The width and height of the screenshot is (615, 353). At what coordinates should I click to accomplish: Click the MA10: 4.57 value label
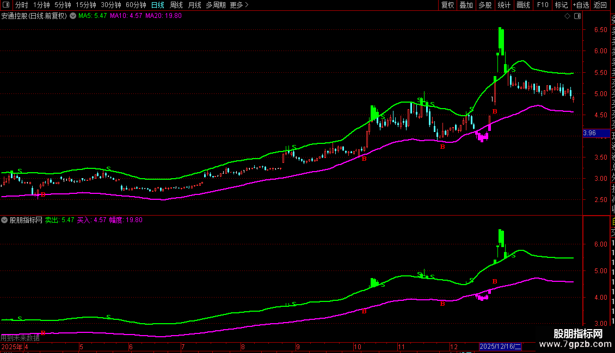coord(126,16)
